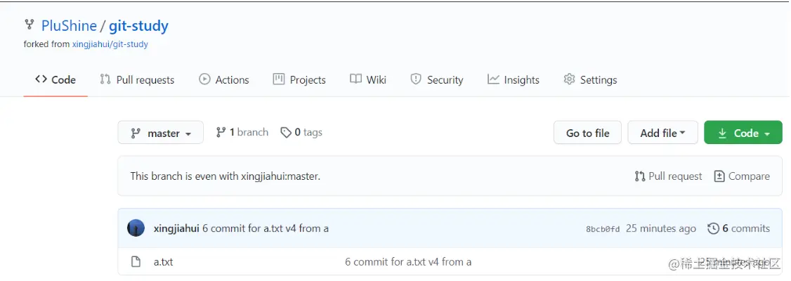Click the tag icon beside 0 tags

click(x=286, y=133)
